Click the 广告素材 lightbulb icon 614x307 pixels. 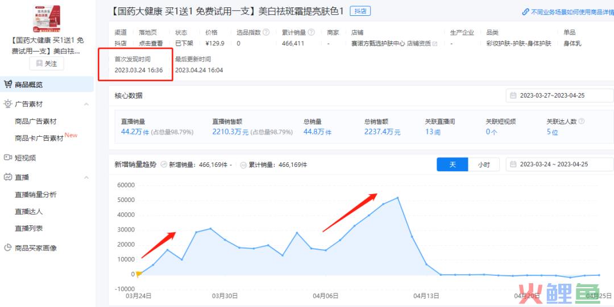[x=8, y=104]
